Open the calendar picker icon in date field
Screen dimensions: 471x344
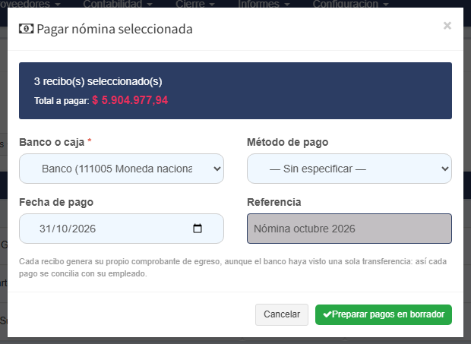(198, 229)
